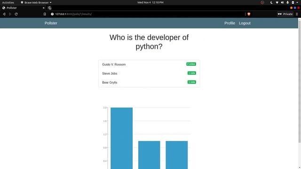This screenshot has height=169, width=301.
Task: View site info icon beside the URL
Action: tap(52, 14)
